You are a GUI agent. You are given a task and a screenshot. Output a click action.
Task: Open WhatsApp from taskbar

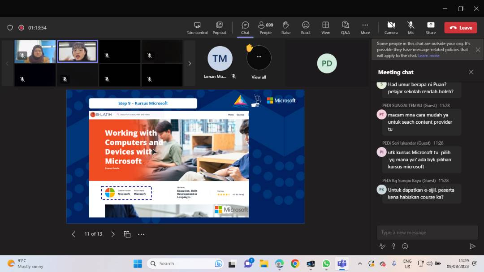pyautogui.click(x=326, y=263)
